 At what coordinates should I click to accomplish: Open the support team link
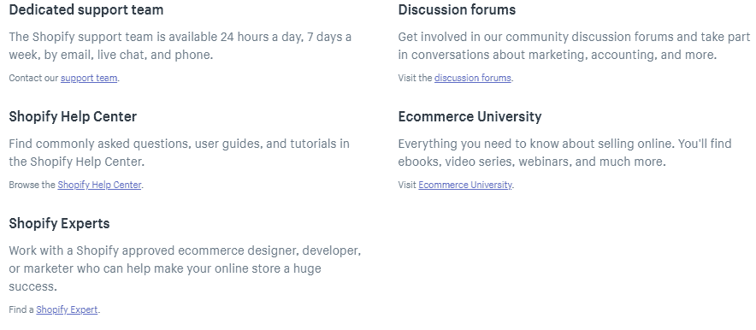click(x=89, y=78)
